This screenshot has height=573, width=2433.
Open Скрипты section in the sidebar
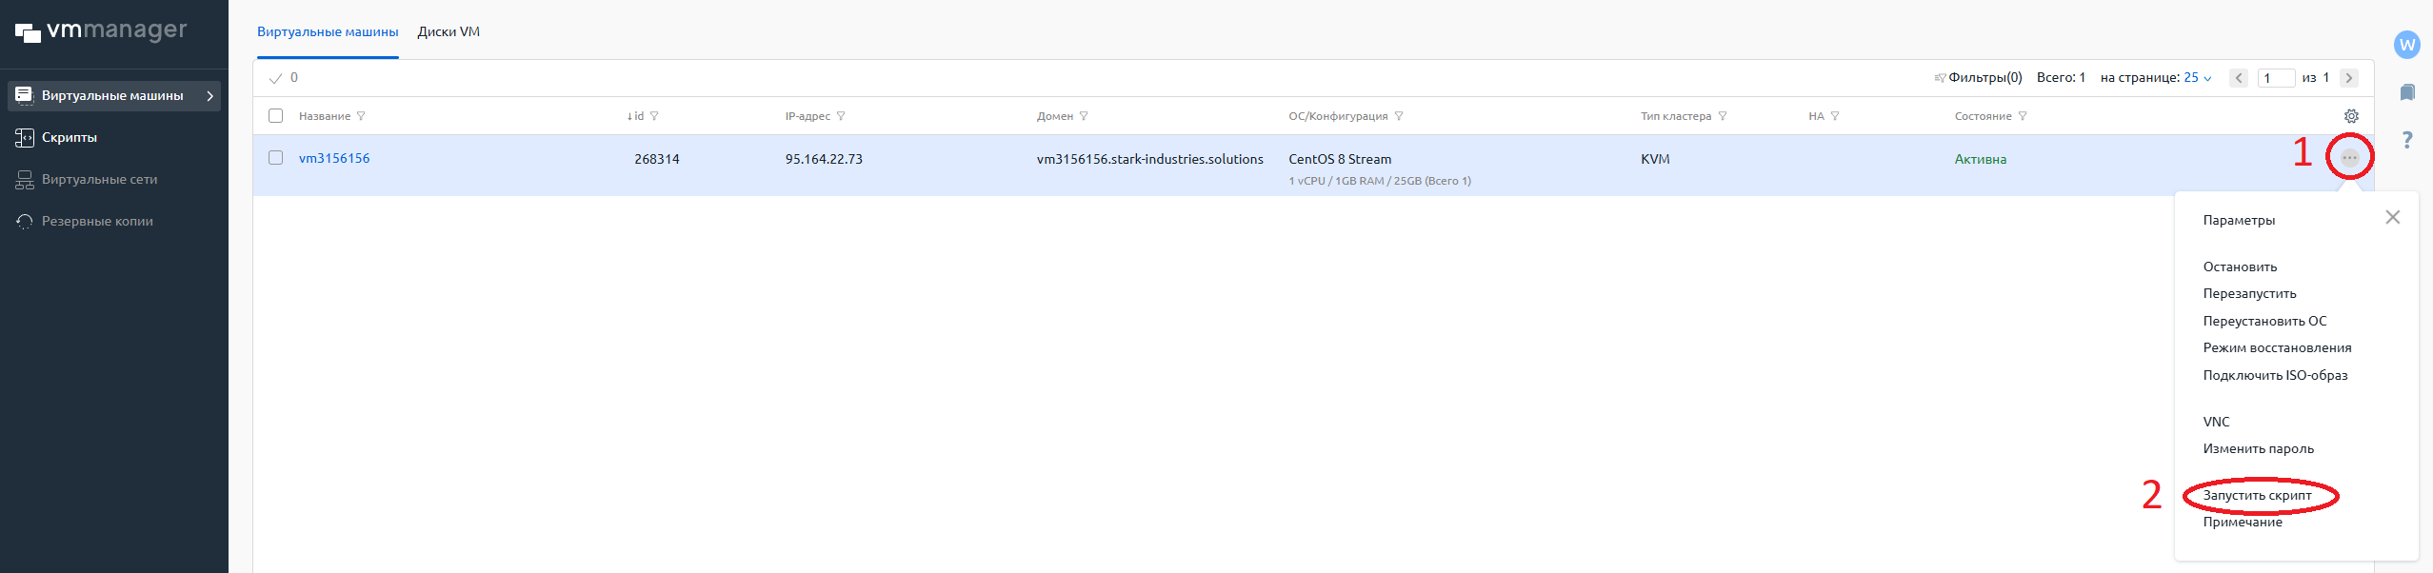click(x=70, y=138)
